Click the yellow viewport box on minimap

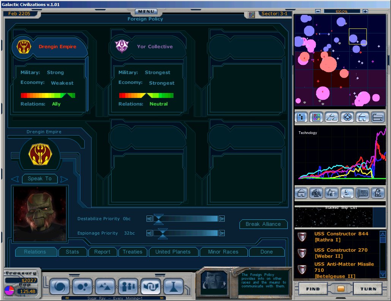(x=358, y=36)
